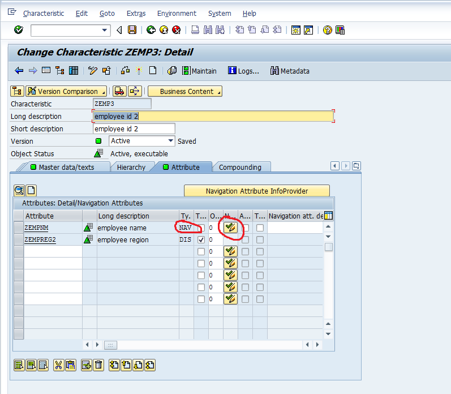Click the red Cancel icon
The width and height of the screenshot is (451, 394).
177,30
